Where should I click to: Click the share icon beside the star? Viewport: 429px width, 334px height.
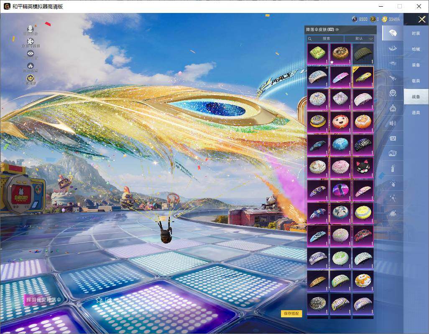108,300
